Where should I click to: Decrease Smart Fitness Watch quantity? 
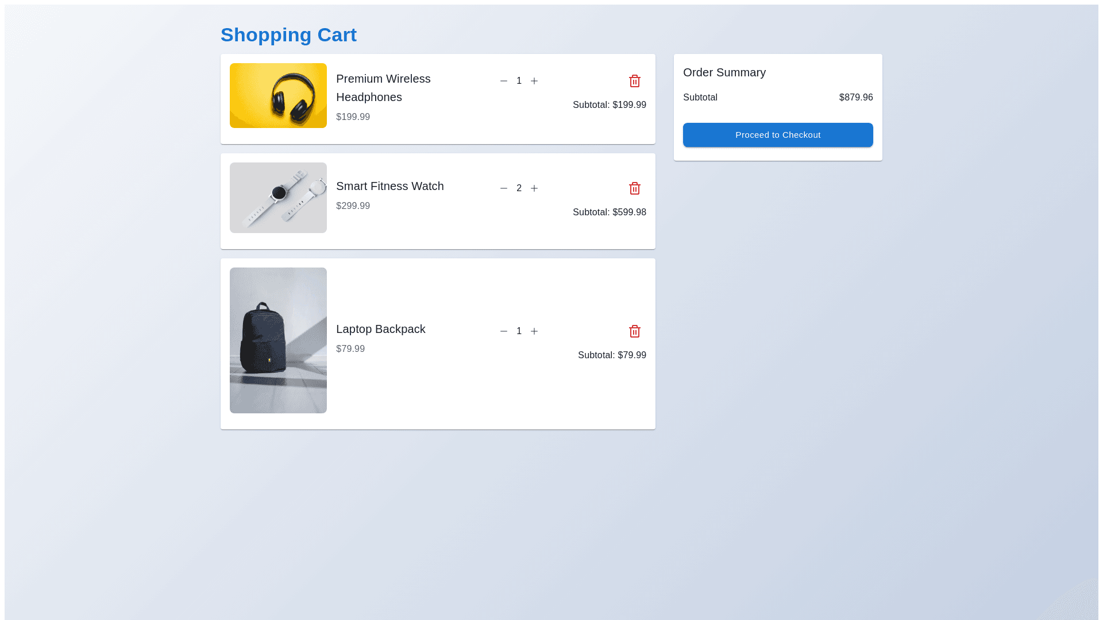click(504, 188)
